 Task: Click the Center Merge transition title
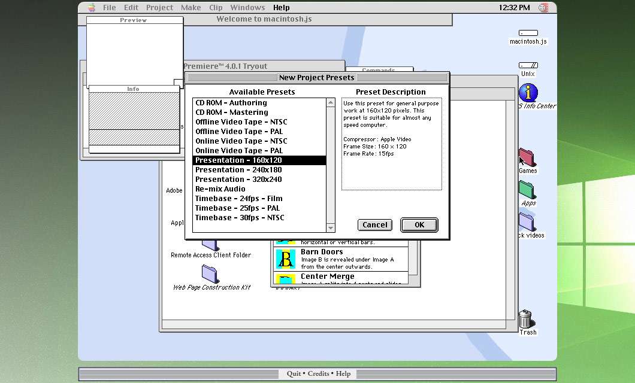coord(327,276)
